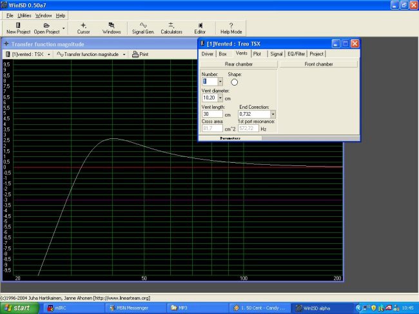Click the Vent diameter value field
The image size is (419, 314).
click(x=210, y=98)
